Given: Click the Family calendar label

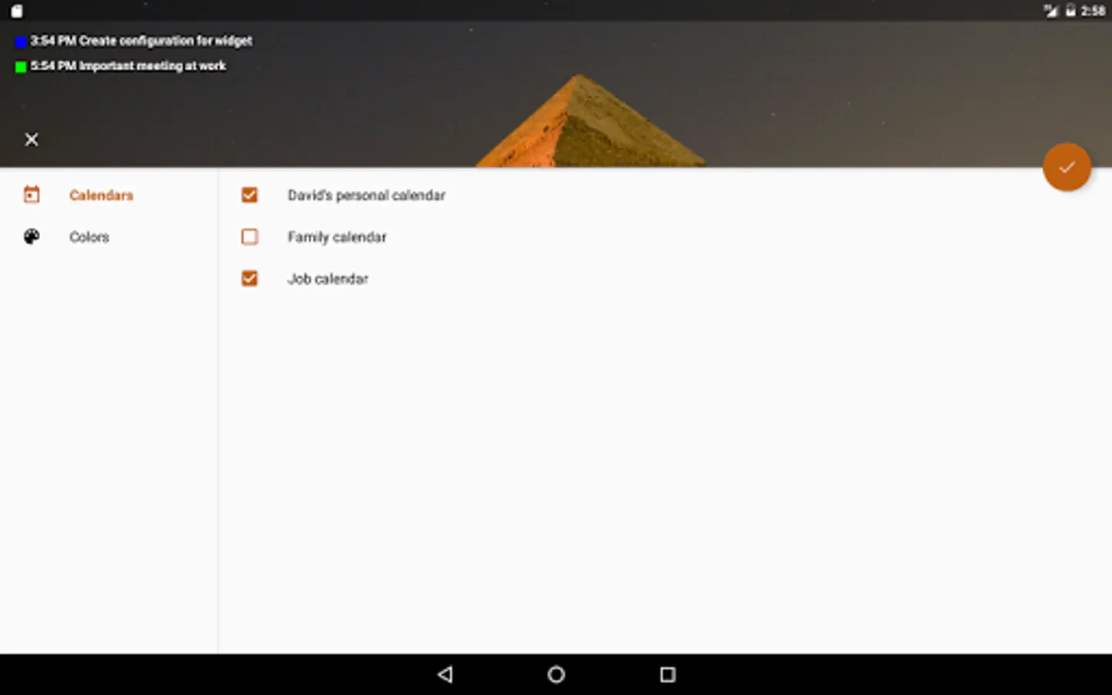Looking at the screenshot, I should pyautogui.click(x=337, y=237).
